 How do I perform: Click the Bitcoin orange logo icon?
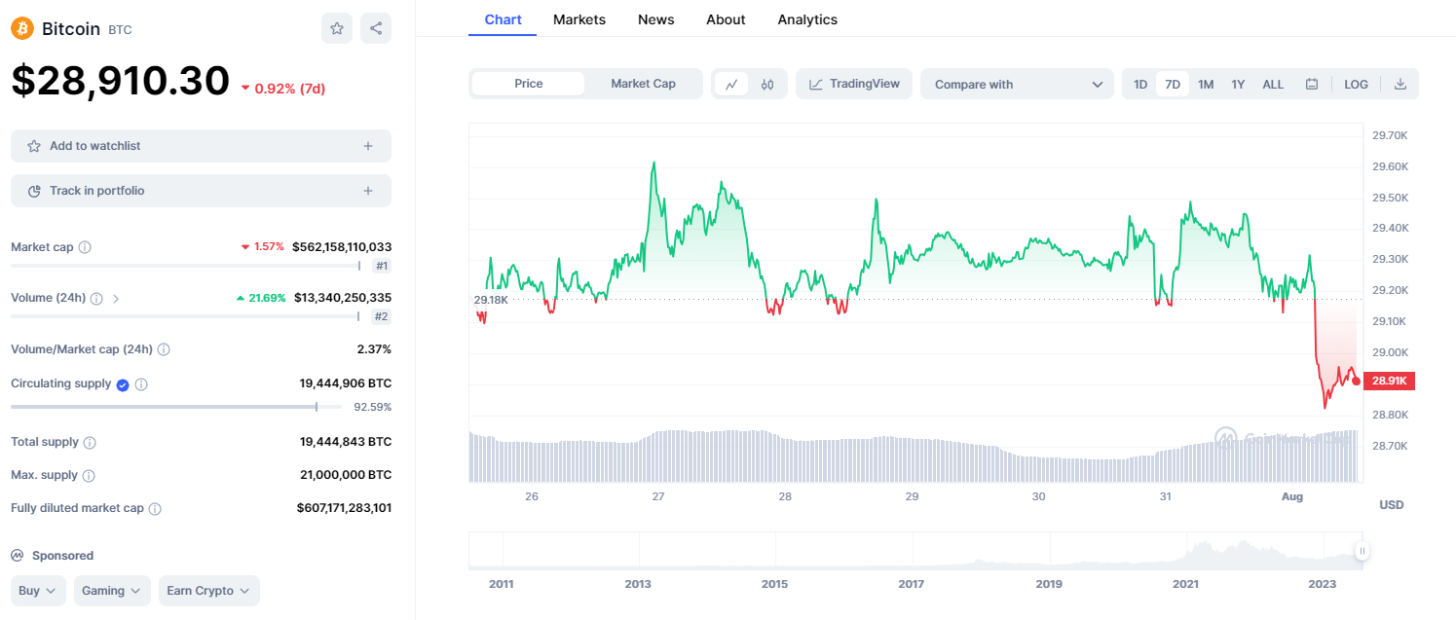22,28
